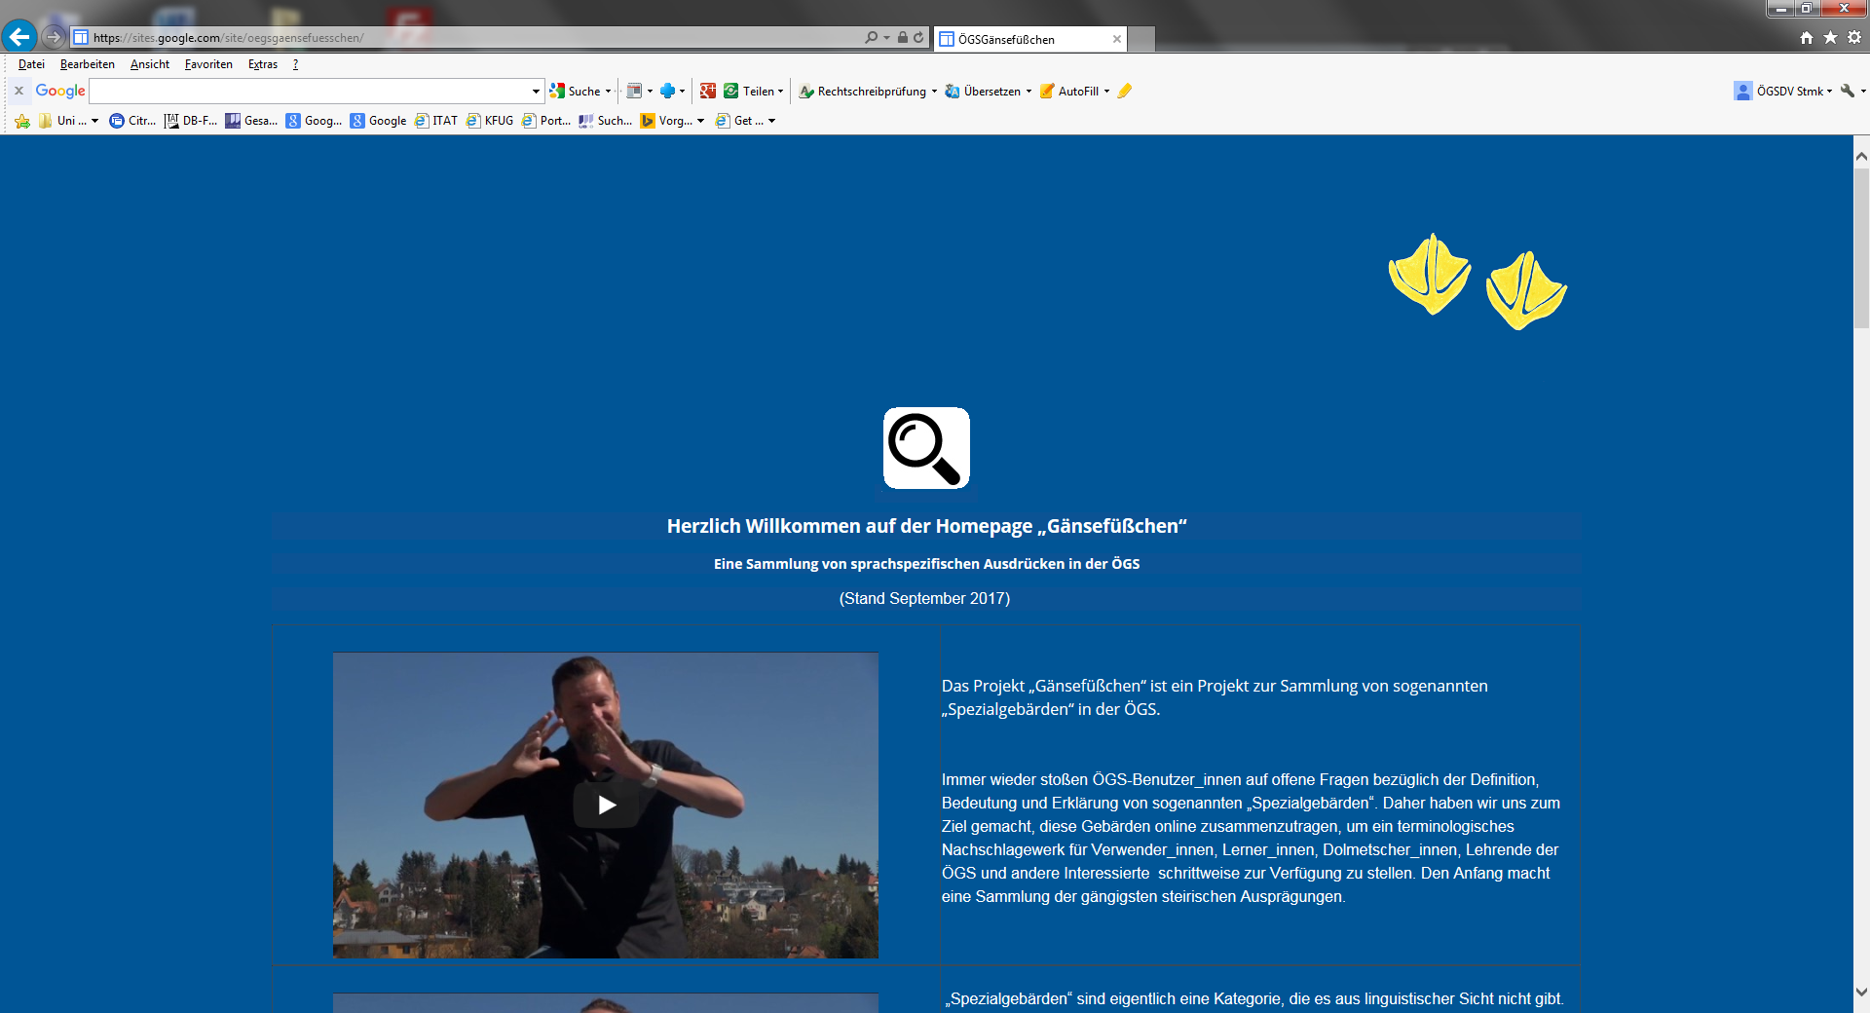
Task: Open the Home page icon
Action: tap(1807, 37)
